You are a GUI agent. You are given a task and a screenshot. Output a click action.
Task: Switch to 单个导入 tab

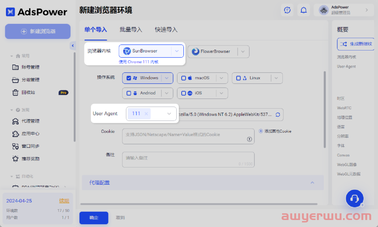(96, 30)
